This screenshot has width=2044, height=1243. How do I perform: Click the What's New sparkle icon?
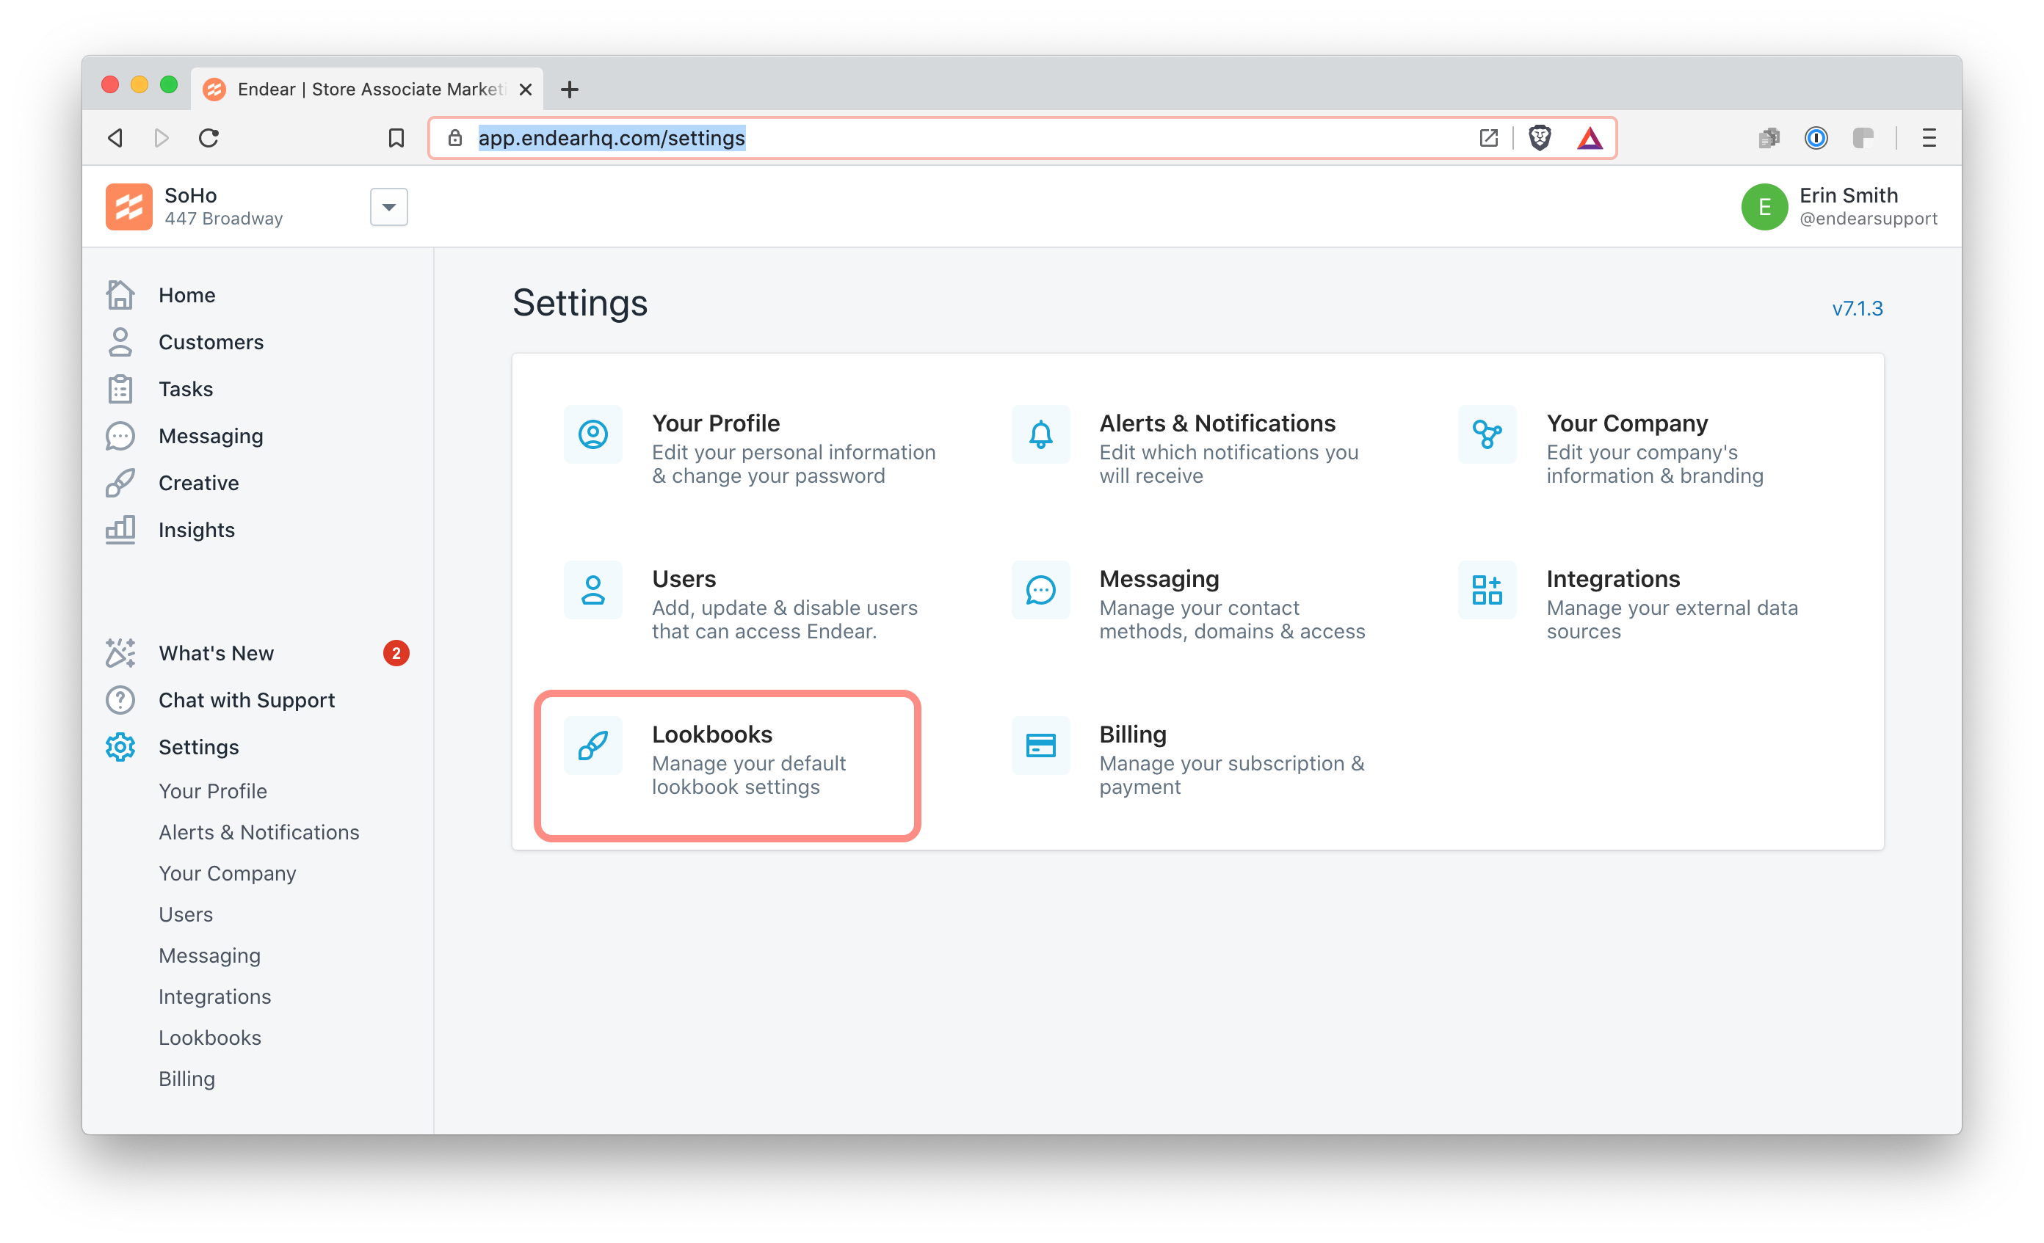(120, 652)
